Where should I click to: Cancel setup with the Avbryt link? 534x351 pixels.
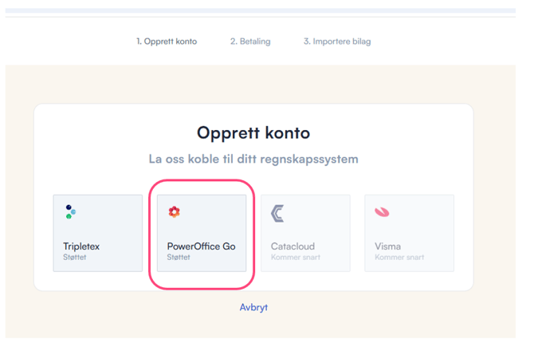coord(253,307)
